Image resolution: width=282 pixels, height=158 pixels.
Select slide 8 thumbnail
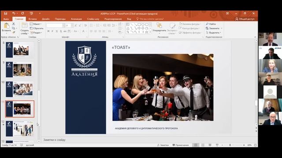pos(20,50)
